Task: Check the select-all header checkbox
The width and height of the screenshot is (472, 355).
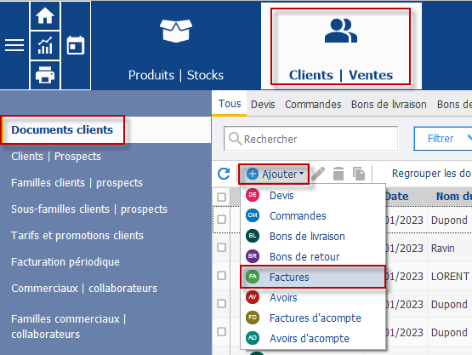Action: pos(222,198)
